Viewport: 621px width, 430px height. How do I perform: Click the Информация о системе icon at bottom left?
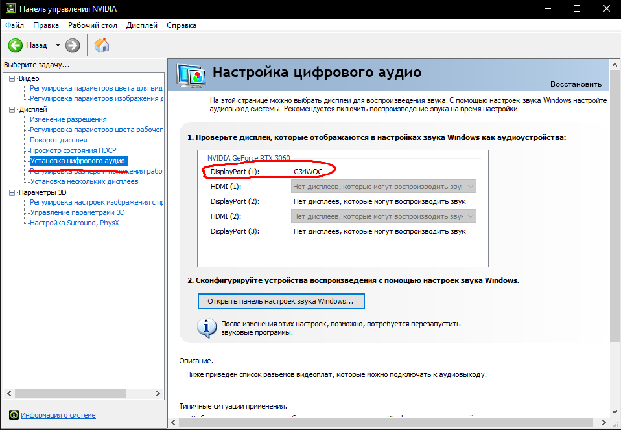coord(13,415)
